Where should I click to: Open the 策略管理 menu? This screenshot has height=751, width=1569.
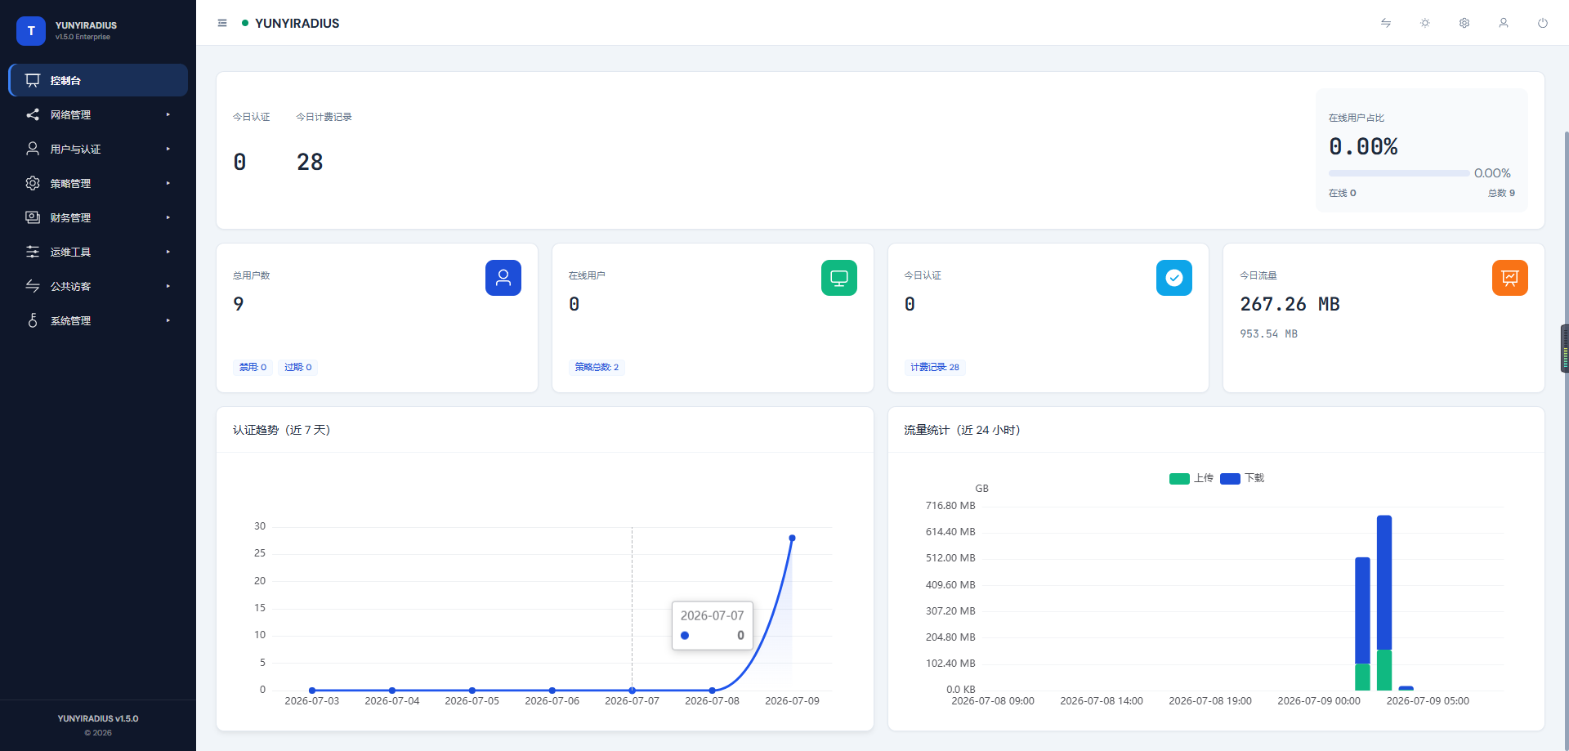(98, 183)
